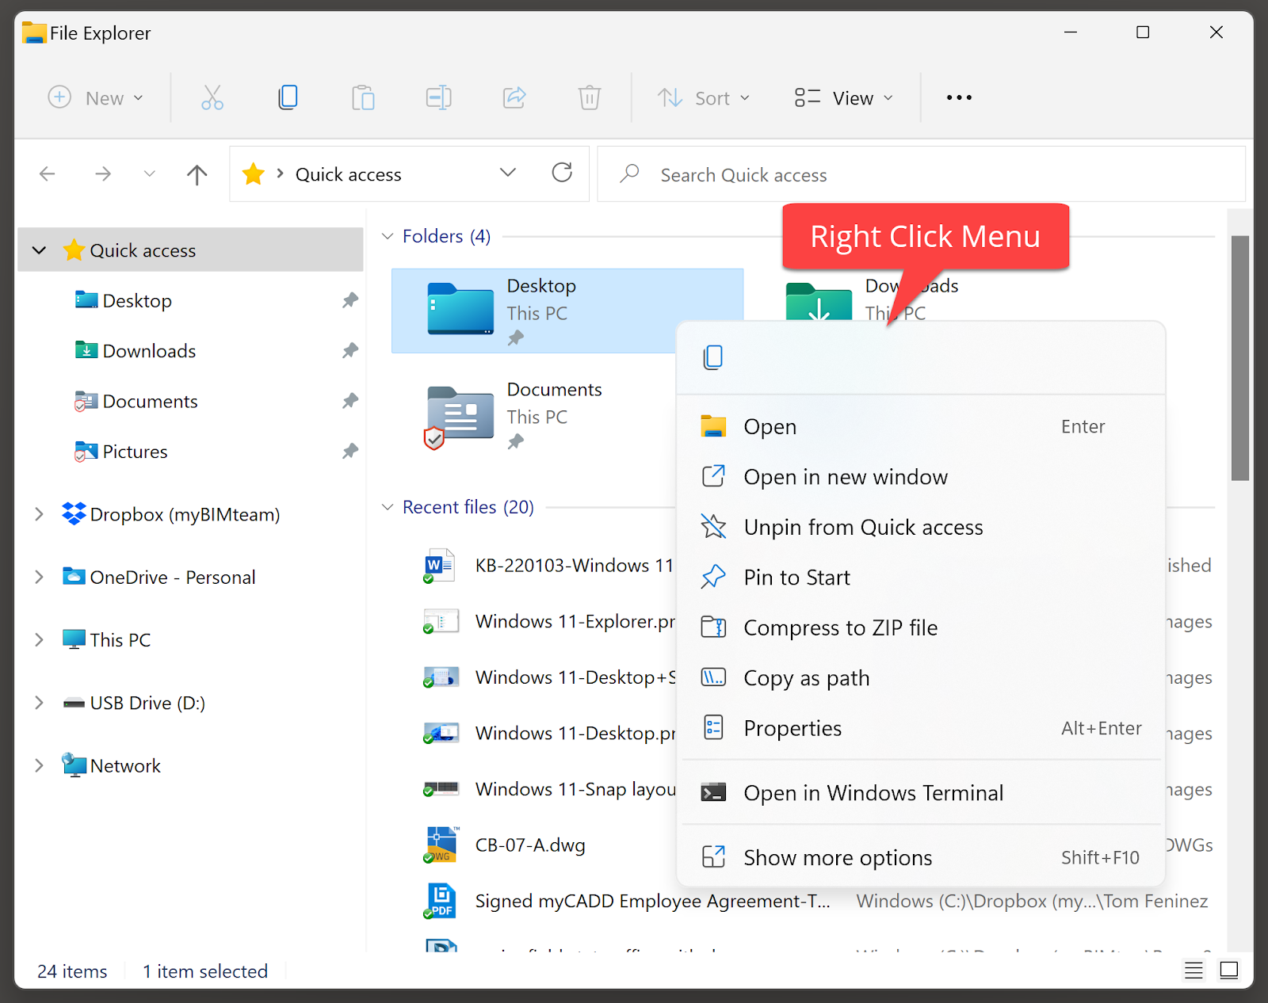Click Quick access in the address bar

coord(348,174)
